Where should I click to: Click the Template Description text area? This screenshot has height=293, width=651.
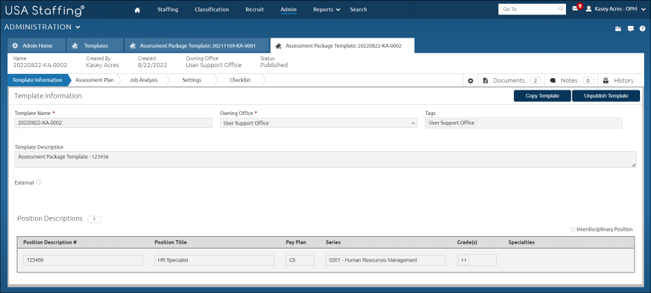[x=325, y=160]
